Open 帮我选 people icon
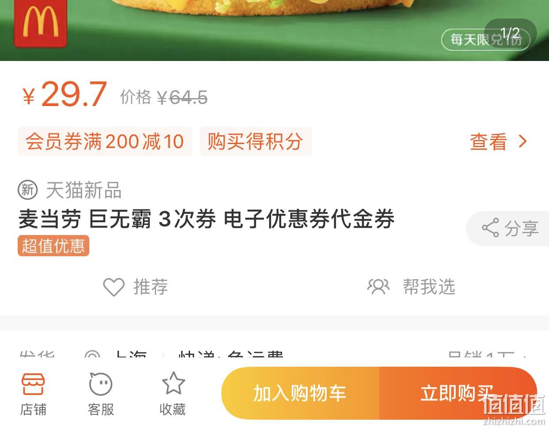The image size is (549, 429). click(x=378, y=287)
